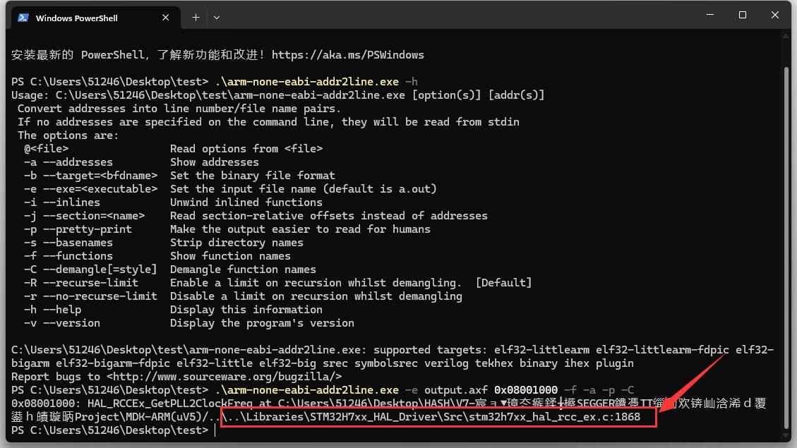Click the '@<file>' option text
797x448 pixels.
[x=46, y=149]
